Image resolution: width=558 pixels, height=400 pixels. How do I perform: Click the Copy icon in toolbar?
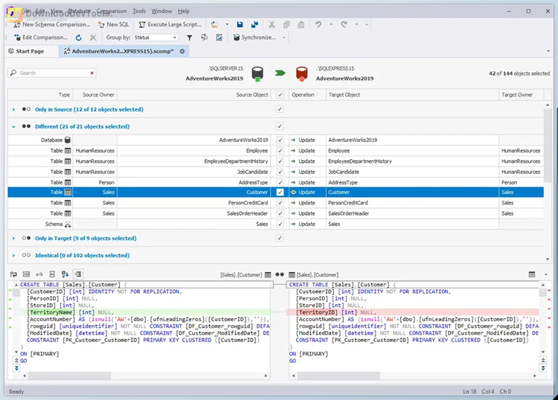[286, 25]
